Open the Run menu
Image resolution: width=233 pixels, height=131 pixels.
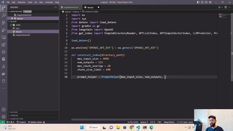click(41, 2)
